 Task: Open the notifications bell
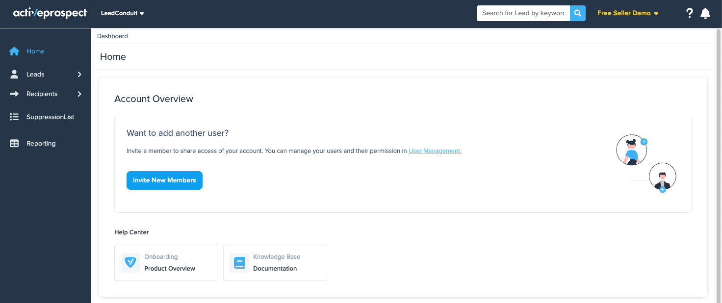pyautogui.click(x=705, y=13)
